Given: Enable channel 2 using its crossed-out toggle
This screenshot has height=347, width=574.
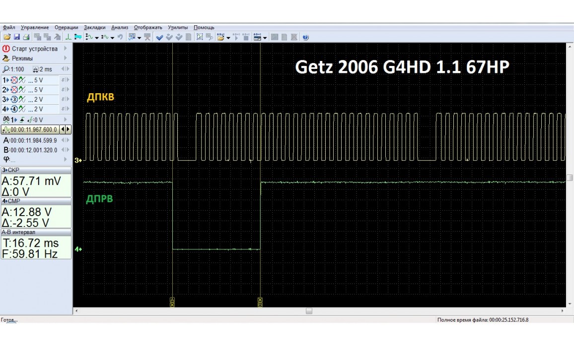Looking at the screenshot, I should click(x=14, y=90).
